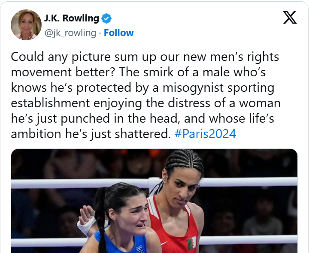Click the tweet line starting "Could any picture"
309x253 pixels.
point(145,57)
